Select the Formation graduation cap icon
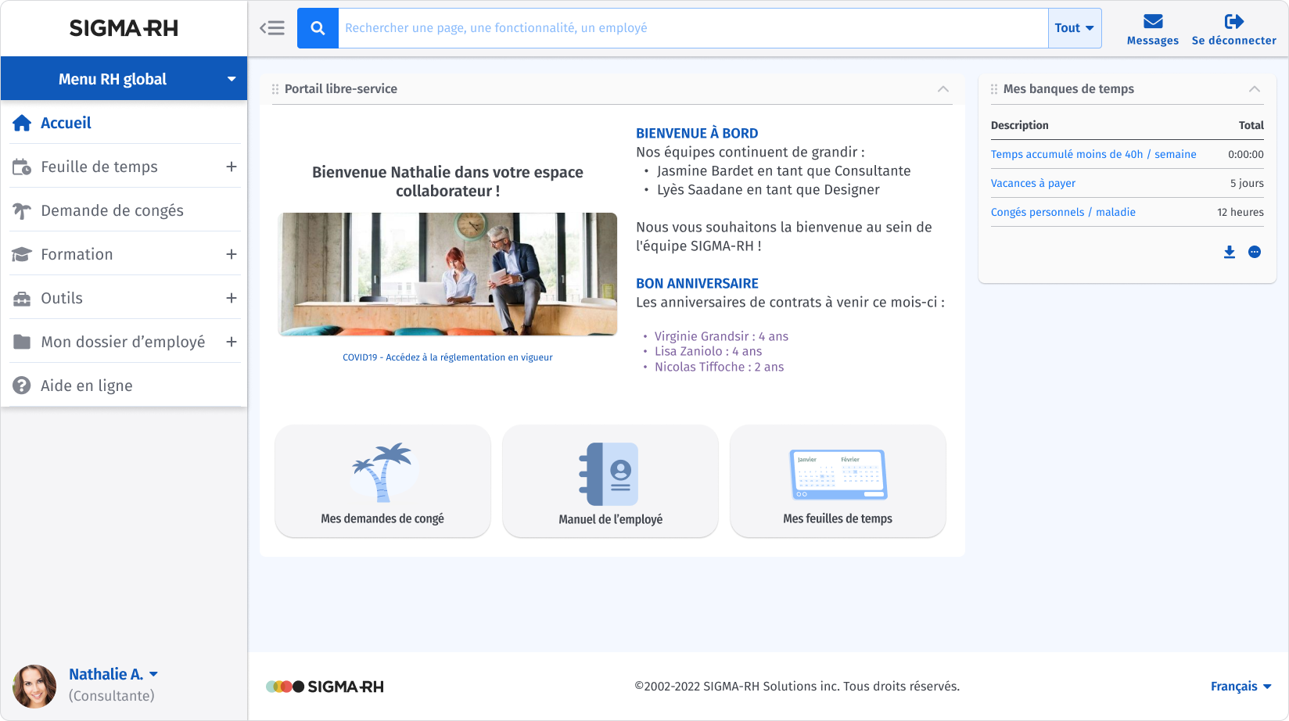Screen dimensions: 1289x721 coord(20,253)
